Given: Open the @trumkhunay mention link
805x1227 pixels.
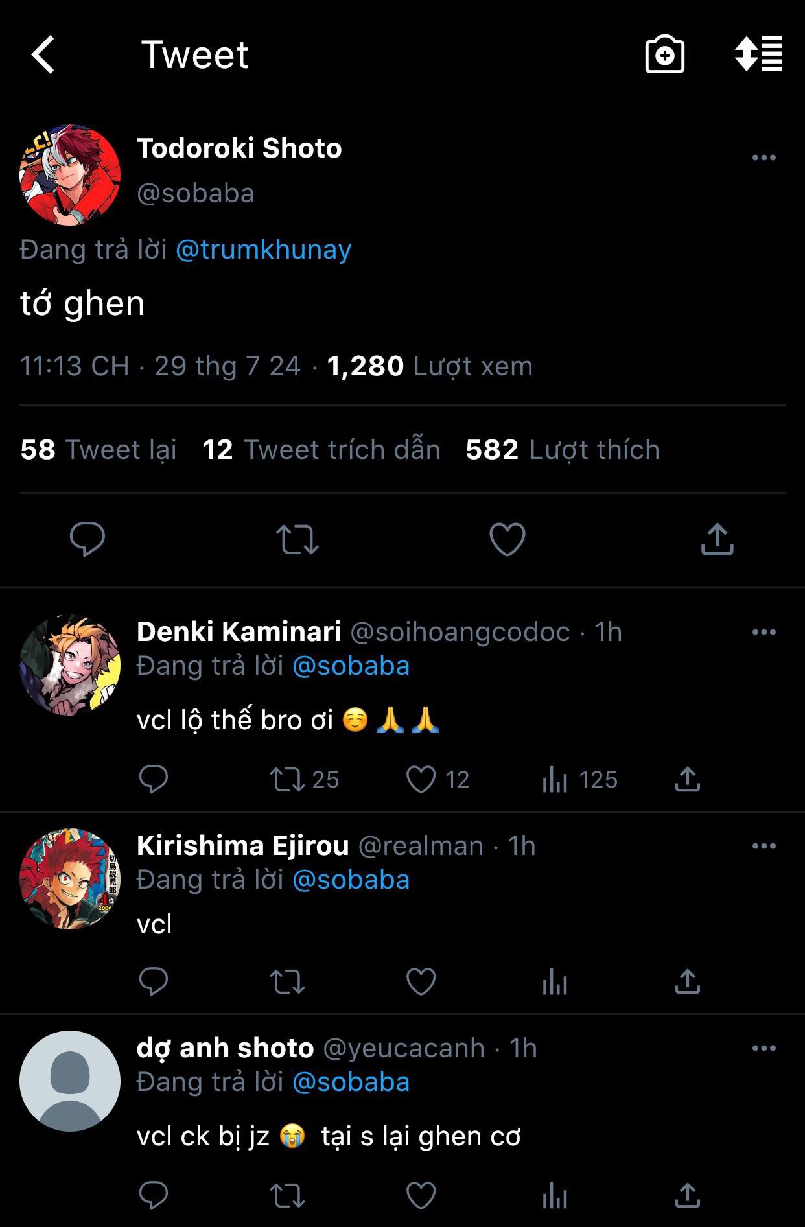Looking at the screenshot, I should [x=263, y=250].
